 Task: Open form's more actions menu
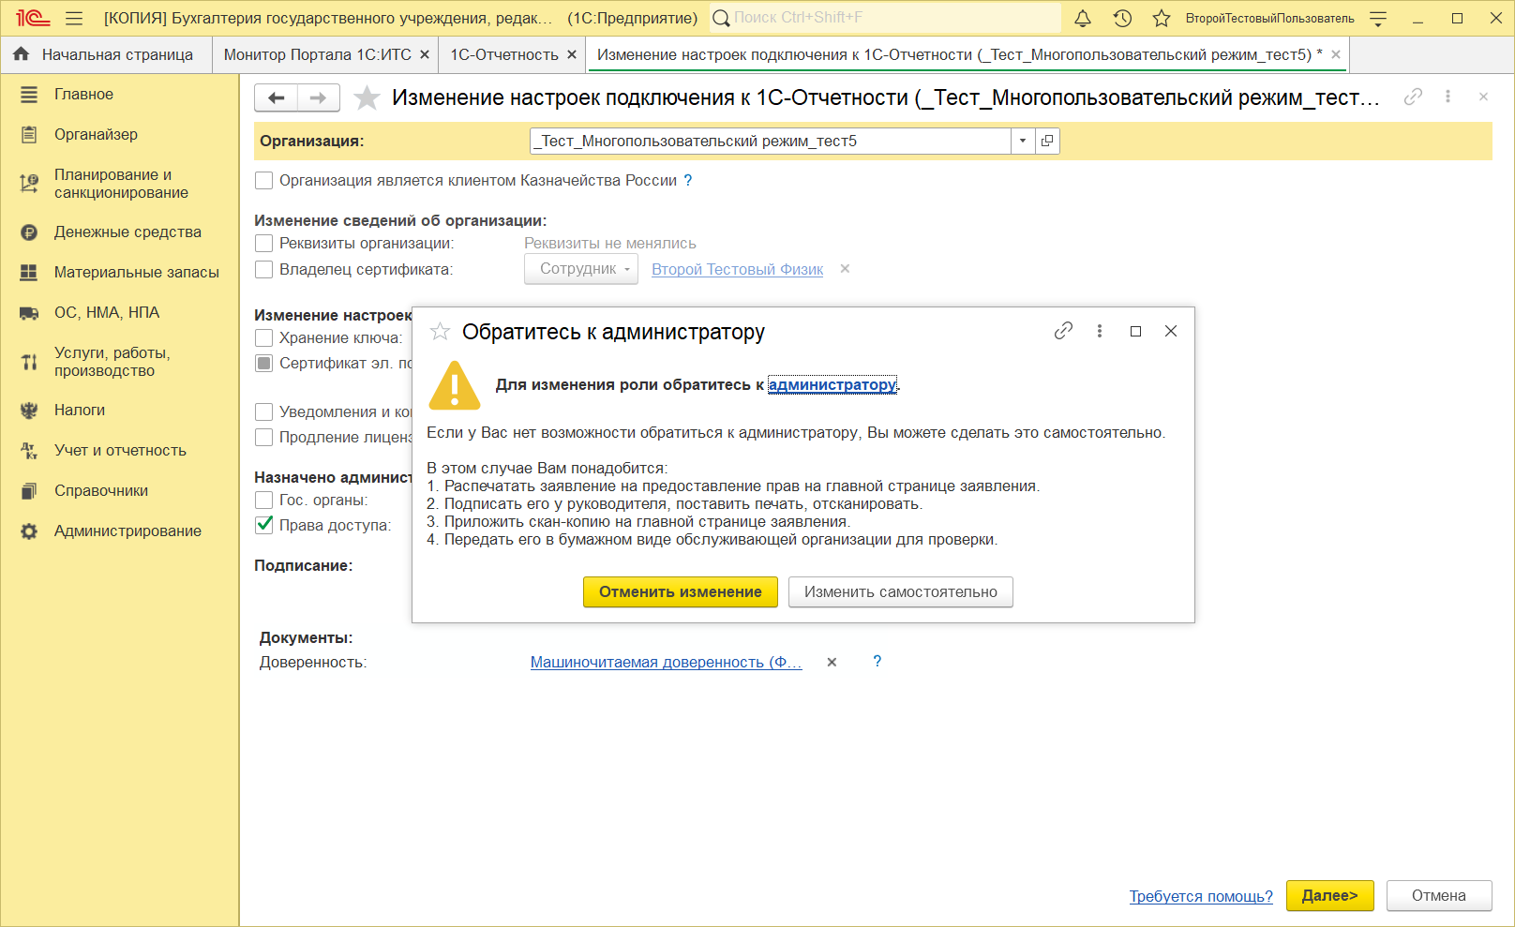point(1447,97)
